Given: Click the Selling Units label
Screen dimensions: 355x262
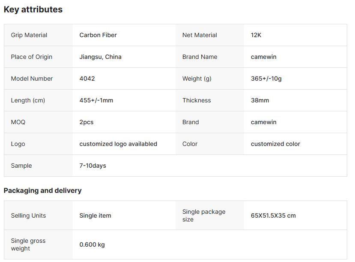Looking at the screenshot, I should click(28, 215).
